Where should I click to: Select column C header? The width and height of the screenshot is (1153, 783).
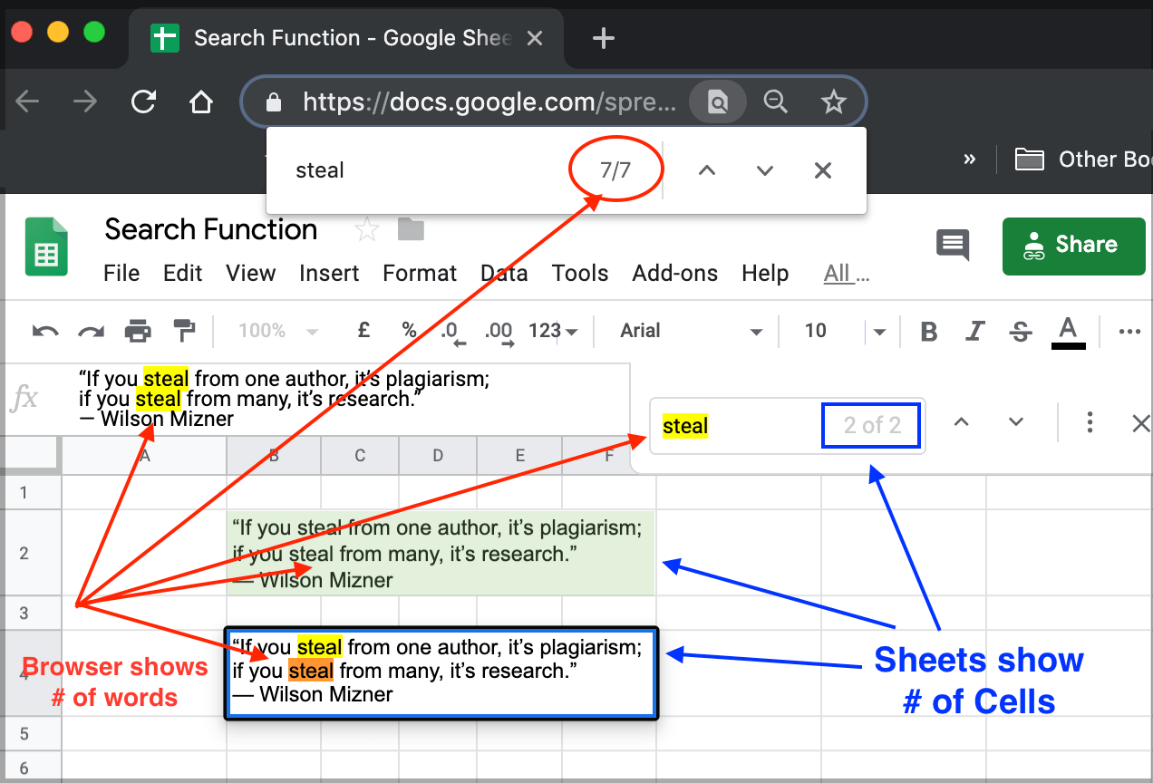[360, 456]
